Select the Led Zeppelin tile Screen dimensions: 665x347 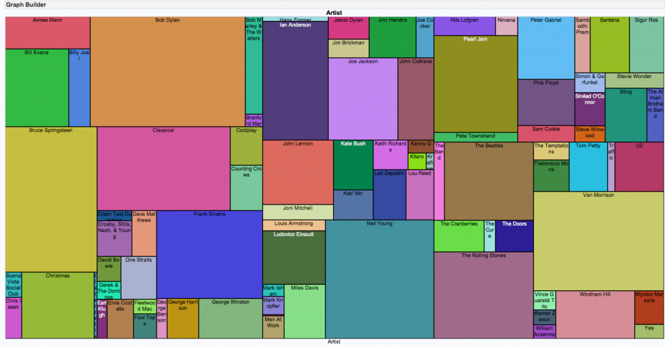[x=390, y=195]
